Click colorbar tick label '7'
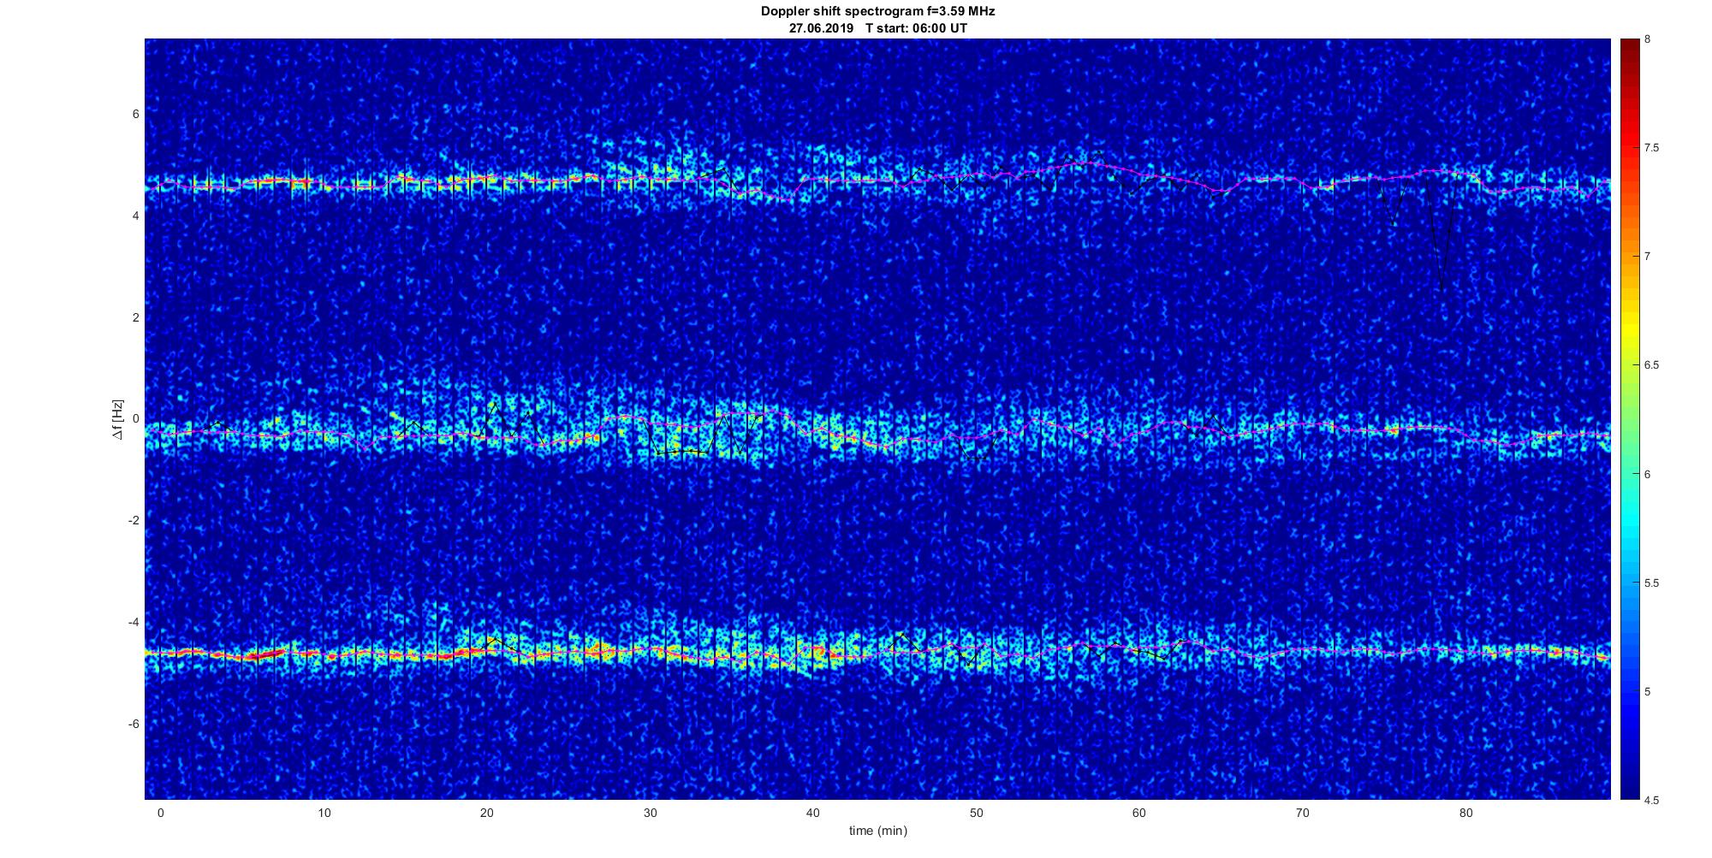 [x=1648, y=257]
